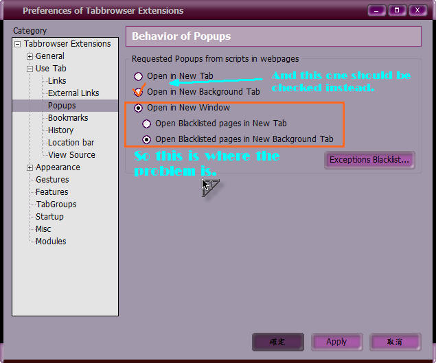Open the Bookmarks category

[x=68, y=118]
